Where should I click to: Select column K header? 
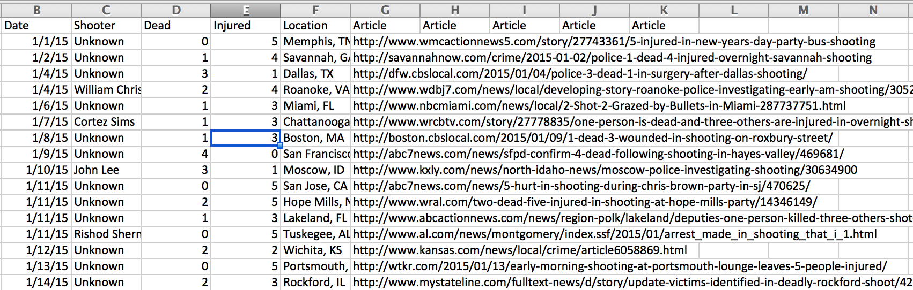tap(664, 10)
